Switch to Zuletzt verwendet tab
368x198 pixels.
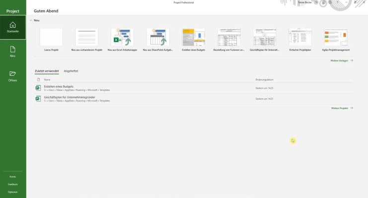[x=47, y=71]
